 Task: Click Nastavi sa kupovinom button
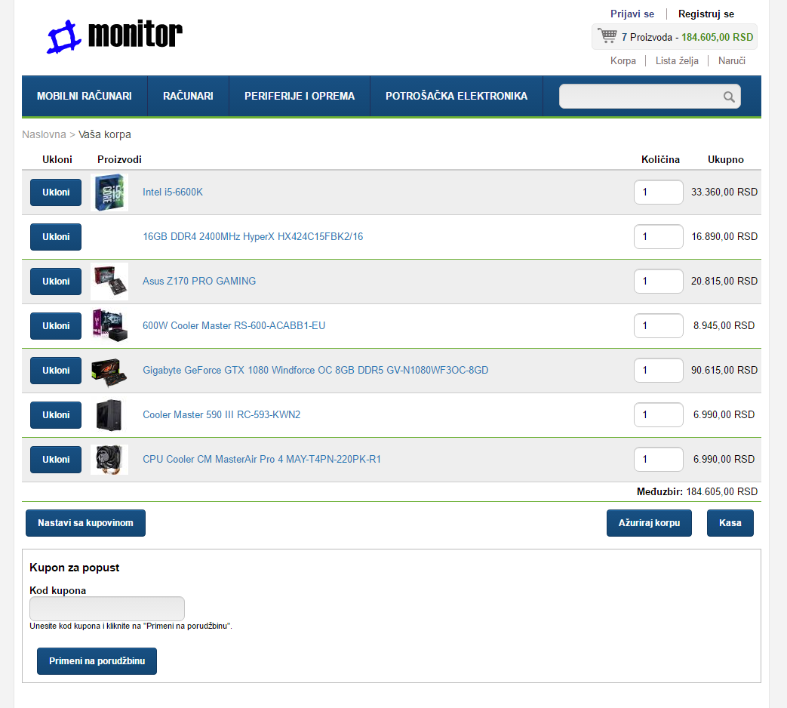coord(85,523)
